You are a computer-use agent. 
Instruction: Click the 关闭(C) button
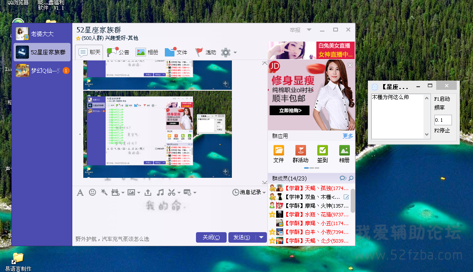(x=211, y=237)
